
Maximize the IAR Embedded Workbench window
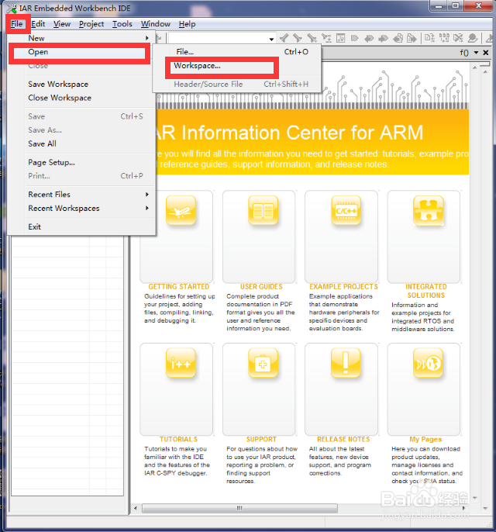point(456,5)
